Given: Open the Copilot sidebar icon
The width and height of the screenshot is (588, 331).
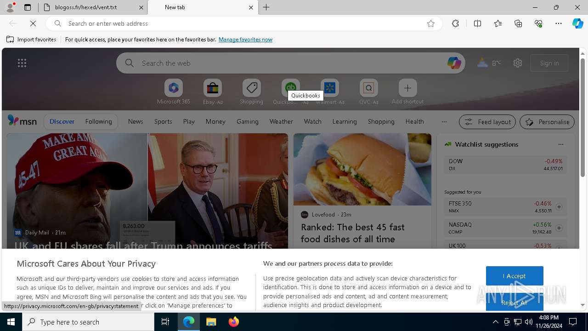Looking at the screenshot, I should (x=577, y=23).
